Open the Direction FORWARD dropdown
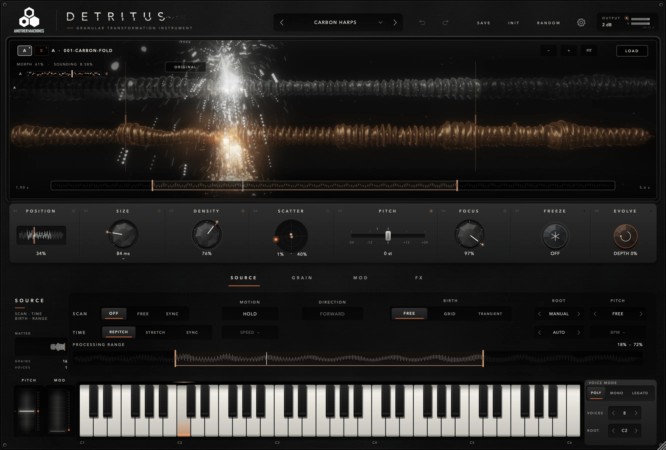The image size is (666, 450). [x=332, y=314]
